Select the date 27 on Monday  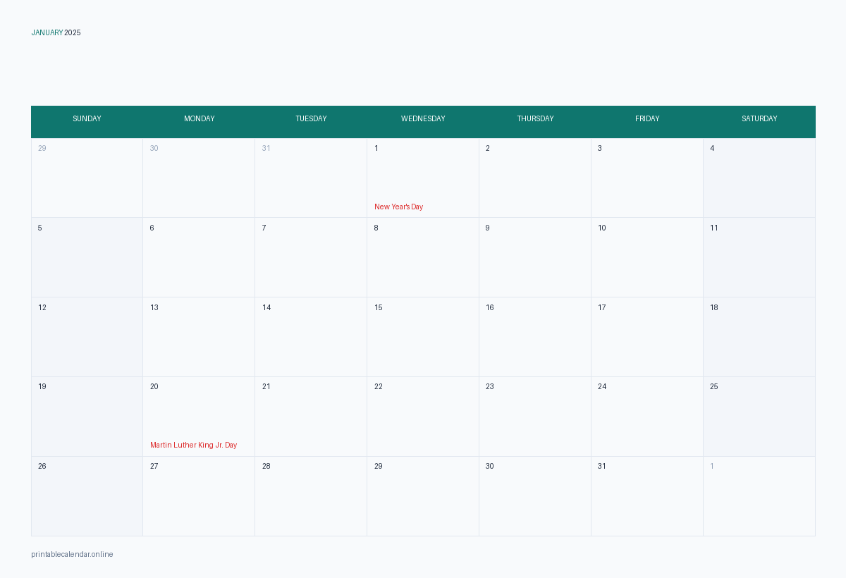click(199, 496)
